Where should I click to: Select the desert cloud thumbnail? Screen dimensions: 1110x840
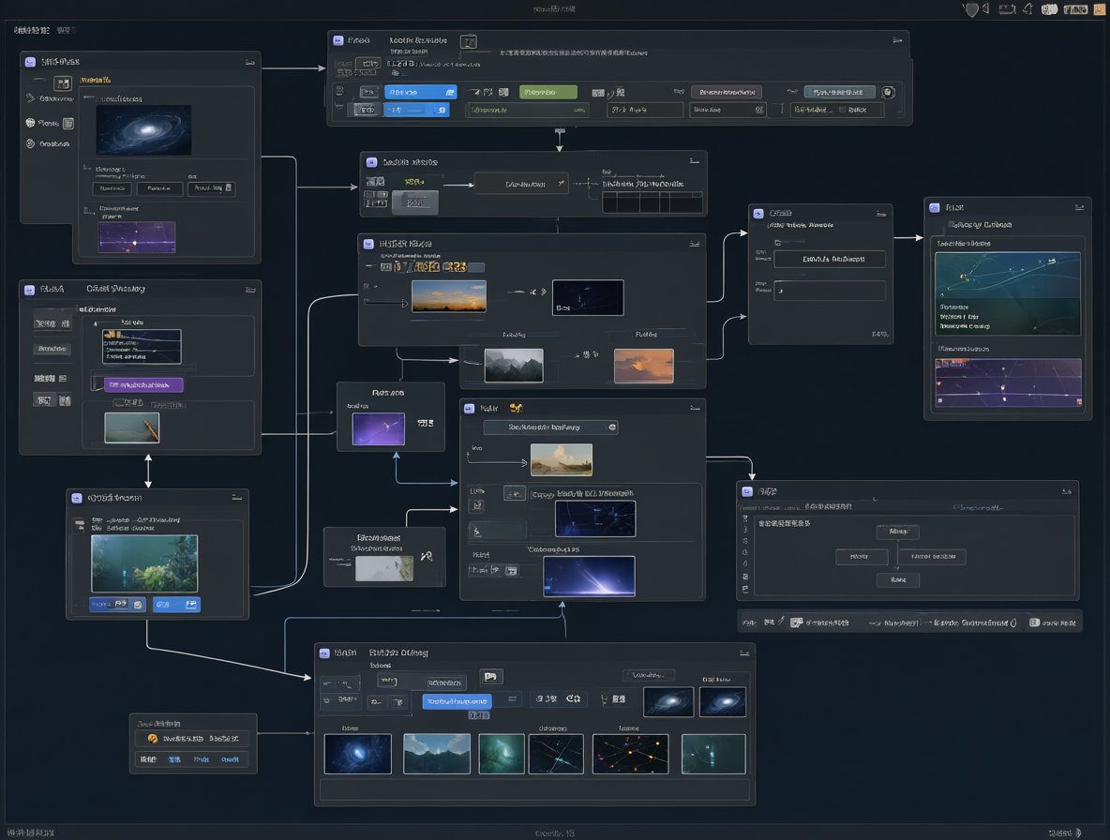pos(562,460)
